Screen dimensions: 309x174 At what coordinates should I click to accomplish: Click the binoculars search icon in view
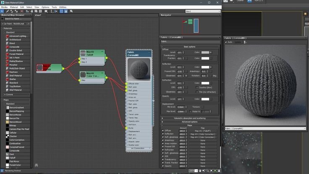tap(36, 165)
